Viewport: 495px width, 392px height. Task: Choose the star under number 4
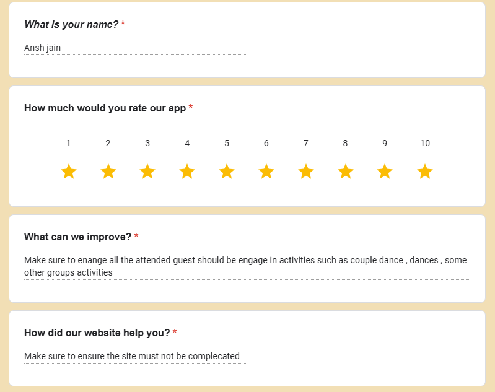click(x=187, y=172)
